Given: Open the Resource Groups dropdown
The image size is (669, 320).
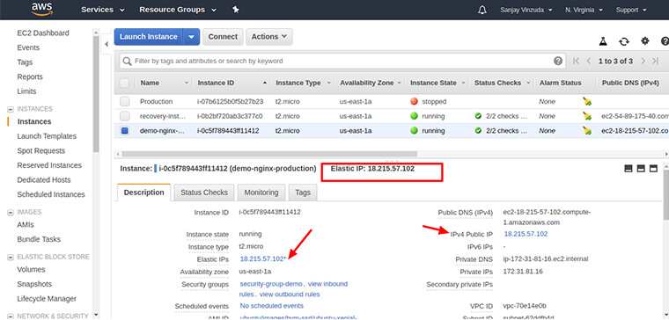Looking at the screenshot, I should pyautogui.click(x=178, y=10).
